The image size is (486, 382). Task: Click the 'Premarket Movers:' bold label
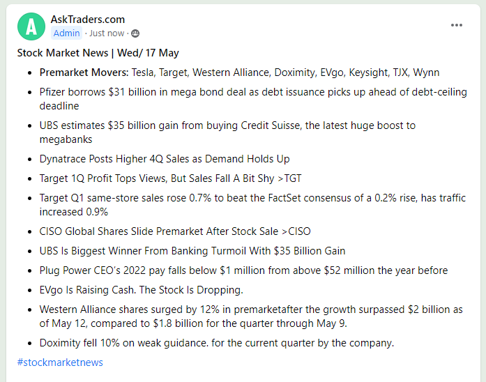click(84, 72)
